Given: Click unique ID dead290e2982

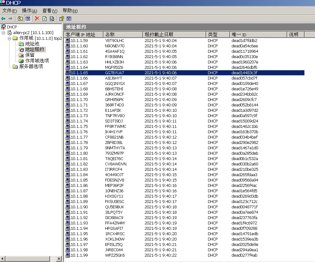Looking at the screenshot, I should point(245,143).
